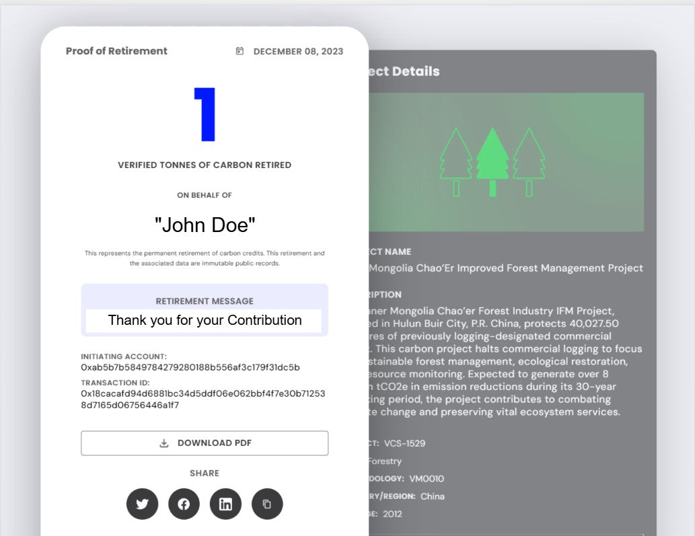Share the retirement on Twitter
695x536 pixels.
click(x=142, y=504)
